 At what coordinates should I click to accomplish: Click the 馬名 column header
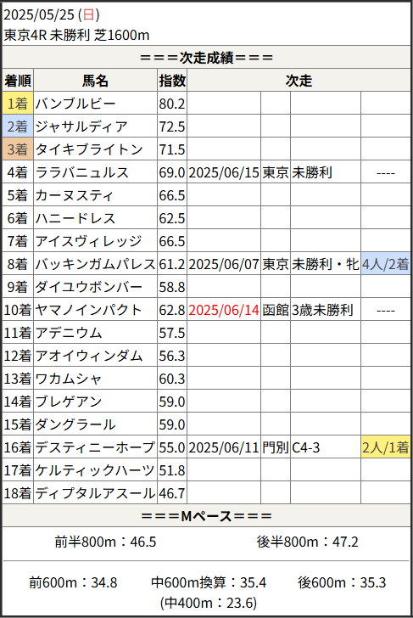tap(95, 81)
